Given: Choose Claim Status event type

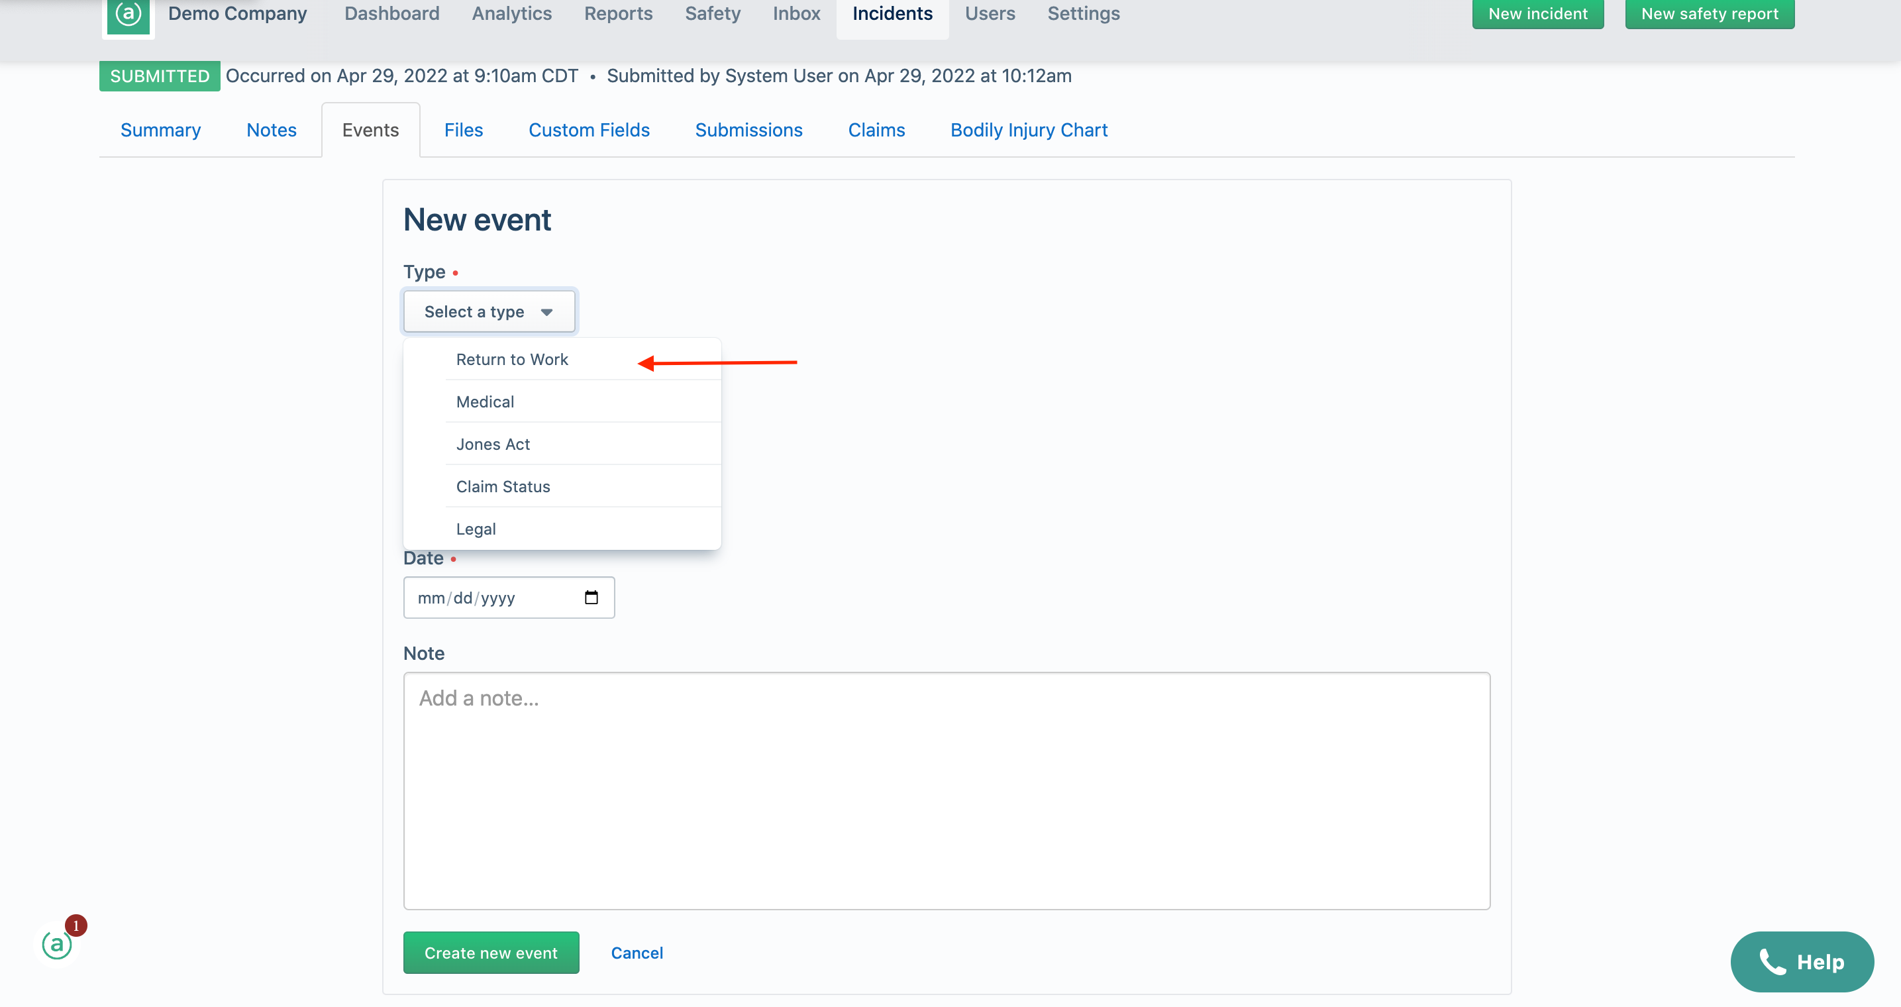Looking at the screenshot, I should (x=562, y=486).
